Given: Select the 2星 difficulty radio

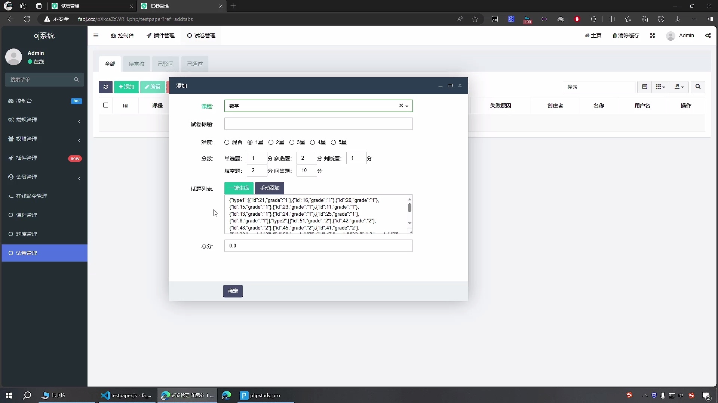Looking at the screenshot, I should [x=271, y=143].
